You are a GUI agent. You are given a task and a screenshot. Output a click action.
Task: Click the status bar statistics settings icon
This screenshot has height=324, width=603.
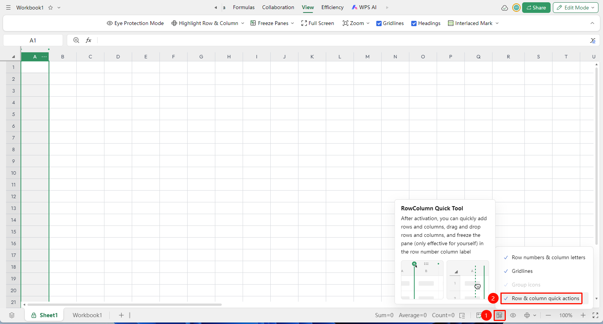point(462,315)
